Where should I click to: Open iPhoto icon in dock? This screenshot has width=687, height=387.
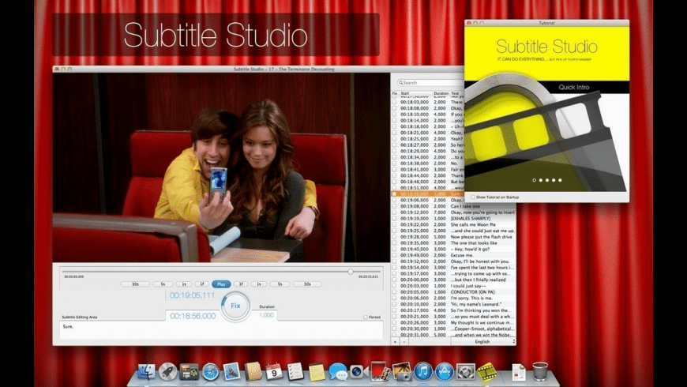pos(402,371)
